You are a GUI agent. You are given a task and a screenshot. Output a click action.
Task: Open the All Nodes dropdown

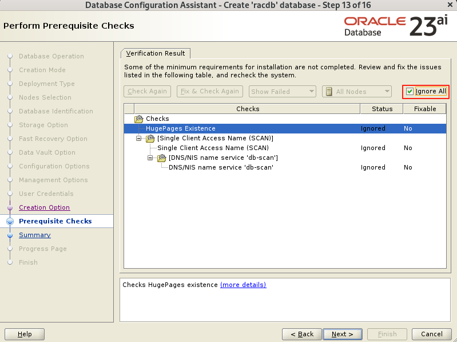point(357,91)
